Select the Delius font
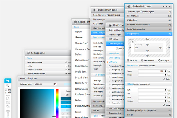 point(78,54)
